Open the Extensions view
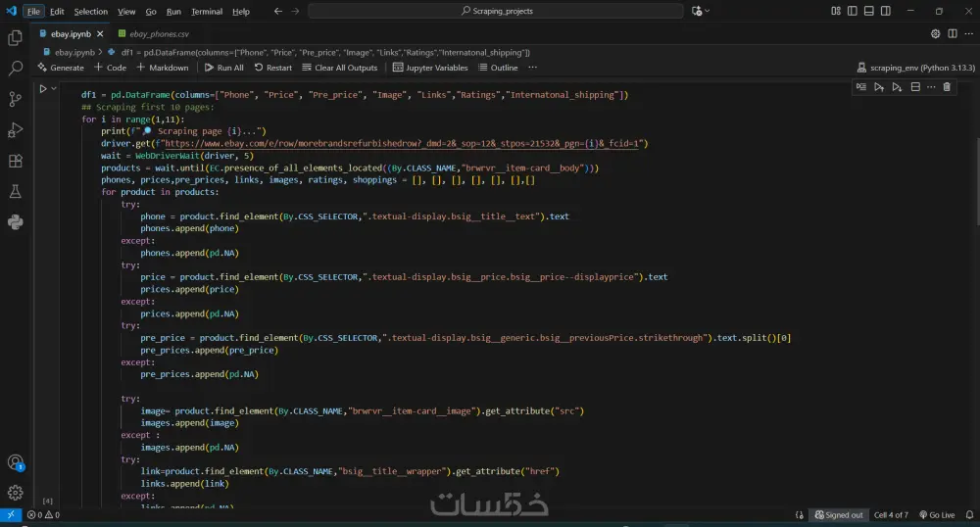Screen dimensions: 980x527 [x=15, y=161]
